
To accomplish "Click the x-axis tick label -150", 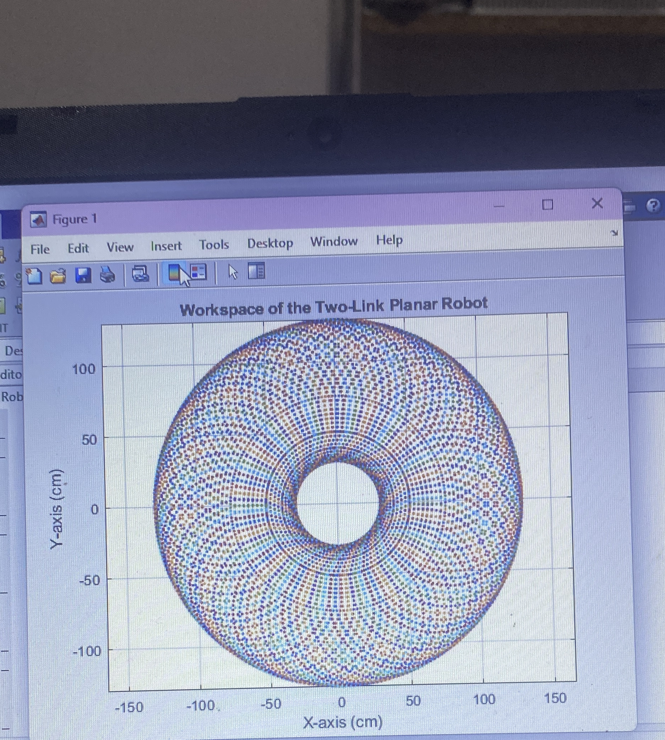I will click(x=129, y=707).
